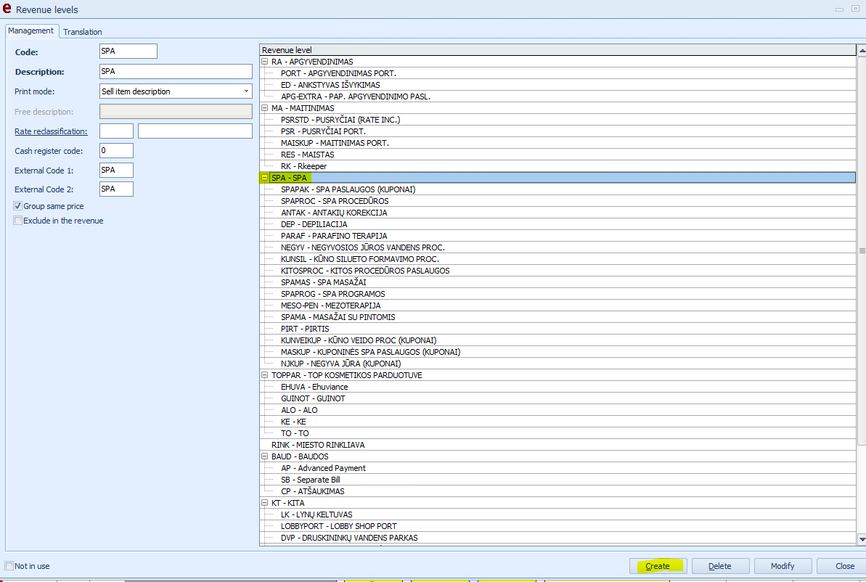
Task: Select KUNVEIKUP - KŪNO VEIDO PROC (KUPONAI) row
Action: (557, 340)
